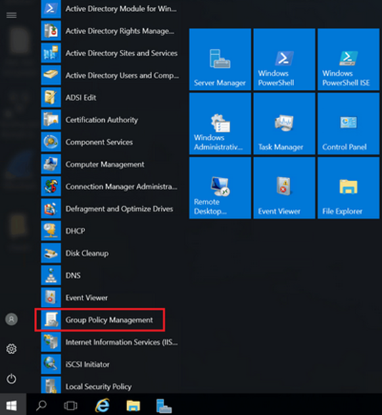Open the power options menu

[x=11, y=379]
